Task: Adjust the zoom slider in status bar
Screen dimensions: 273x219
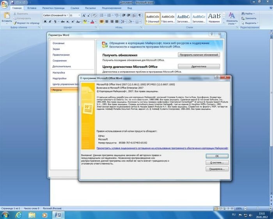Action: [258, 208]
